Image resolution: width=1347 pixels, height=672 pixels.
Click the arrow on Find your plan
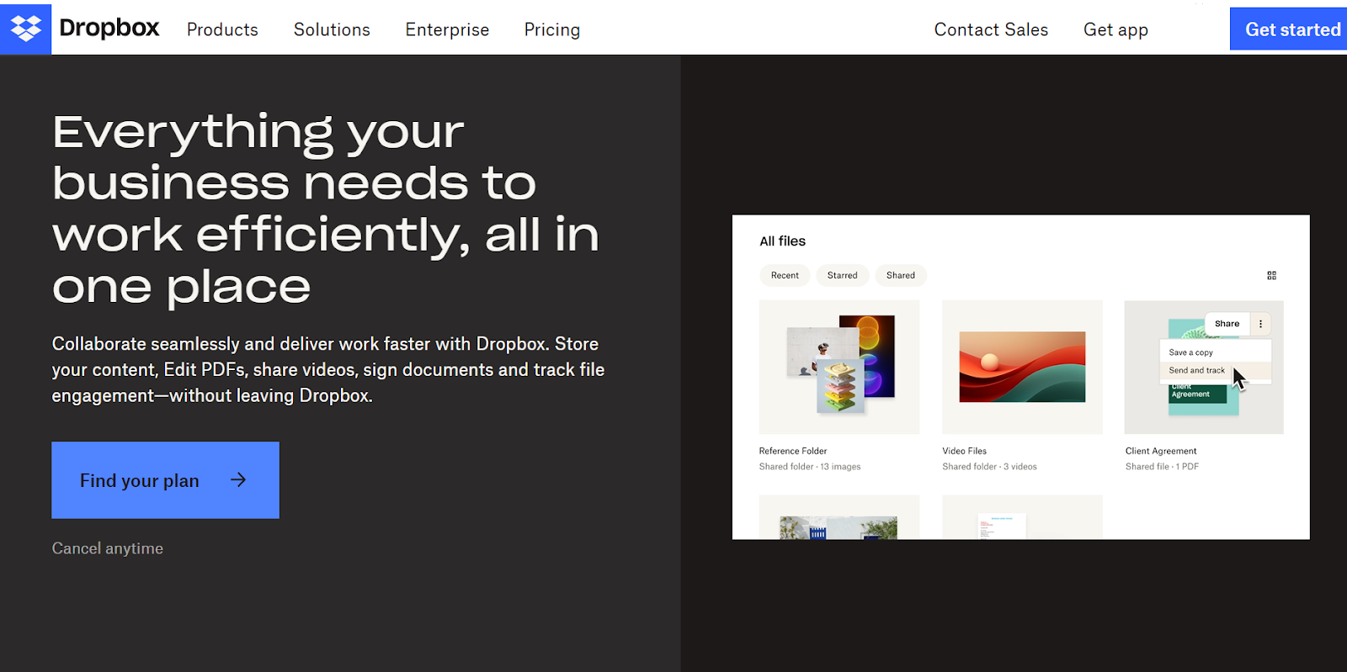[238, 479]
